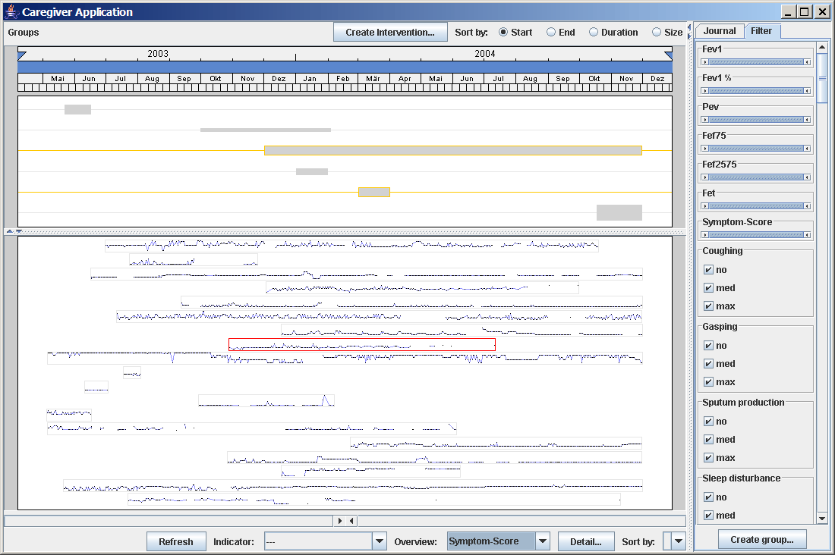Open the Overview Symptom-Score dropdown
The height and width of the screenshot is (555, 835).
(x=542, y=541)
